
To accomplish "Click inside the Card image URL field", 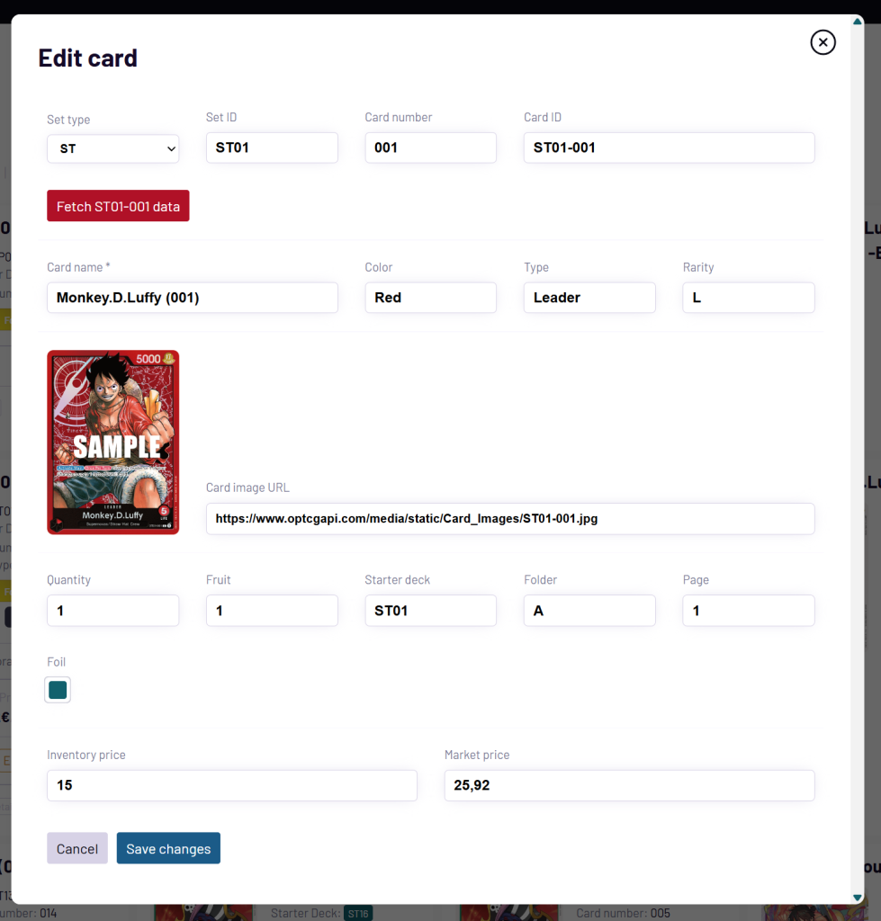I will pyautogui.click(x=509, y=518).
